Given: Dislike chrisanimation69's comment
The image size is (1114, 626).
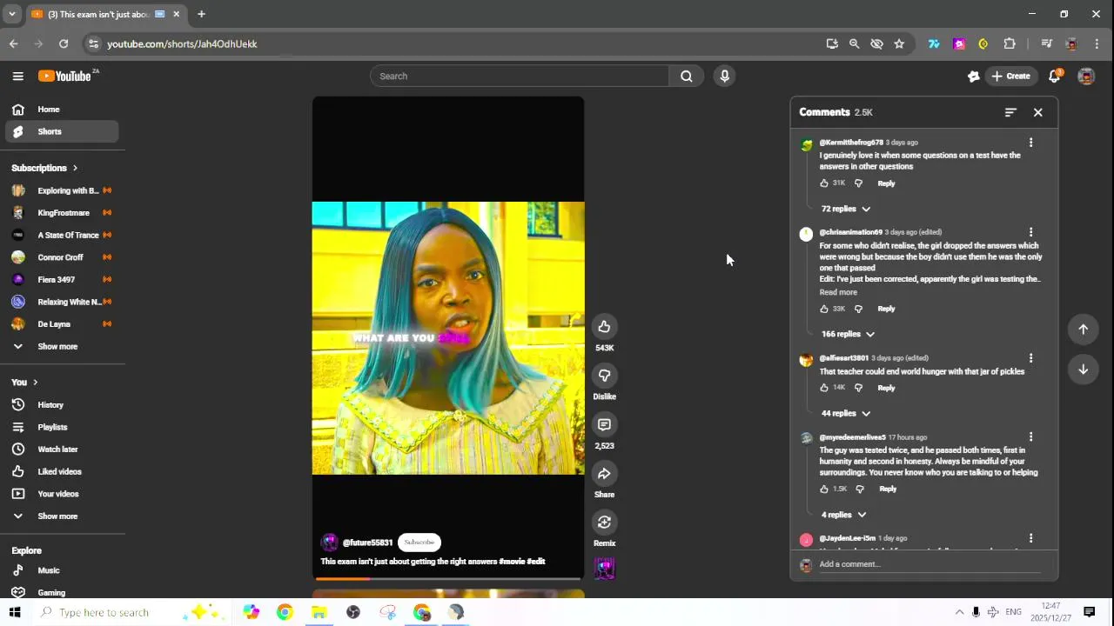Looking at the screenshot, I should point(858,309).
